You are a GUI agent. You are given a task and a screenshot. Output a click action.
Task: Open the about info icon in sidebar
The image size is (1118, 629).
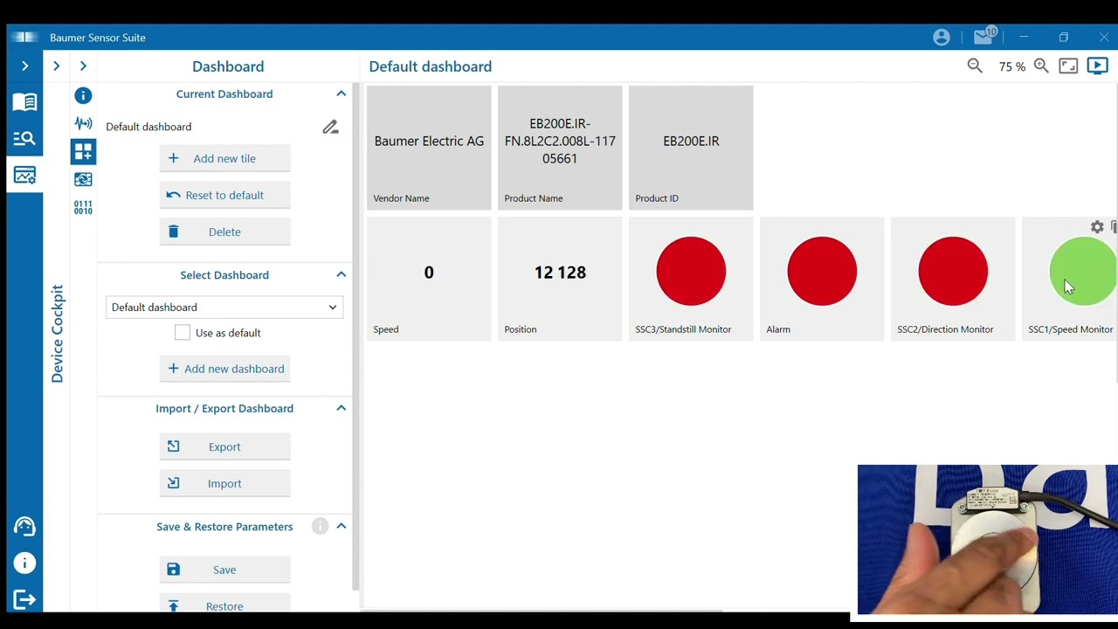[24, 563]
